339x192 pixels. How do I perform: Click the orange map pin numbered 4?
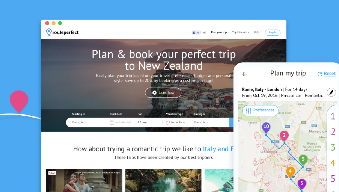point(290,172)
